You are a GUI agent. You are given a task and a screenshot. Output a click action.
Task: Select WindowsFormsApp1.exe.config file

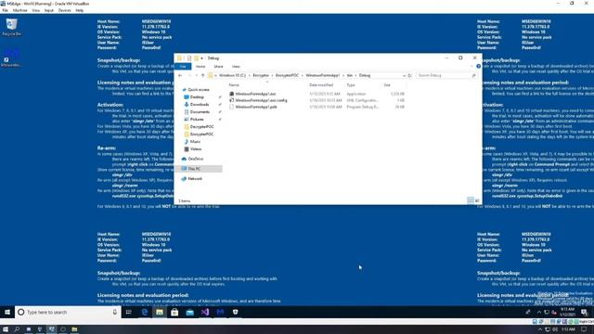coord(261,100)
